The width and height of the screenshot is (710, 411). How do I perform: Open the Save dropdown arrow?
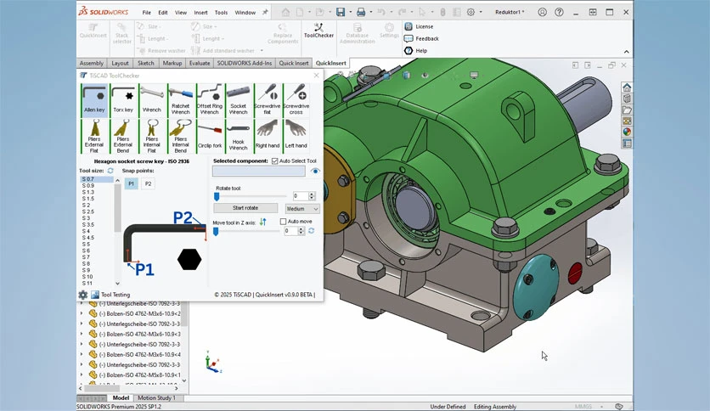[x=350, y=12]
